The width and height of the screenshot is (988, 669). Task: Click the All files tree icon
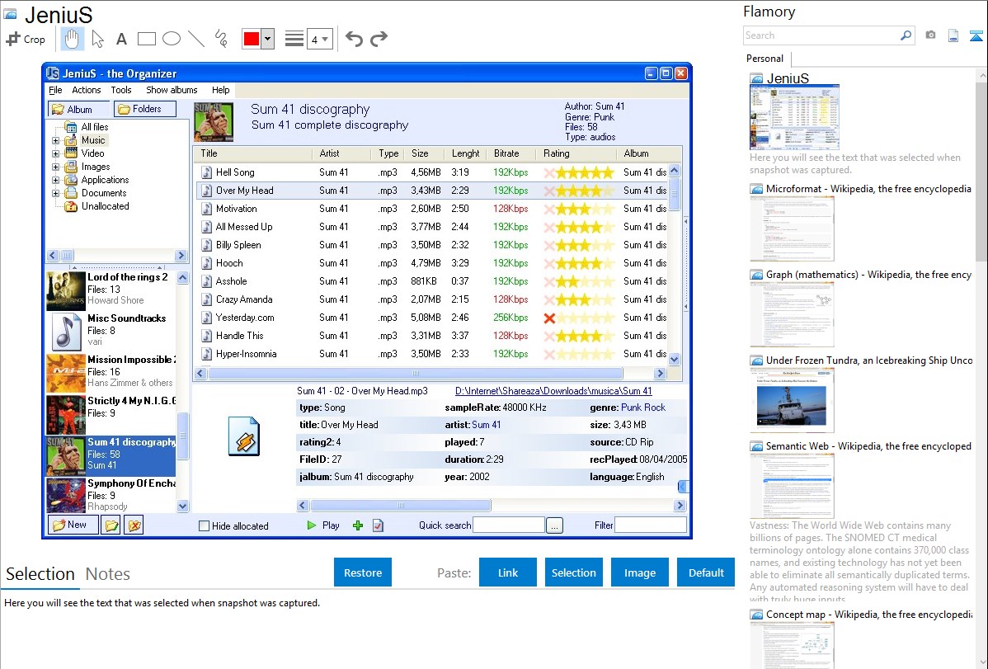71,127
